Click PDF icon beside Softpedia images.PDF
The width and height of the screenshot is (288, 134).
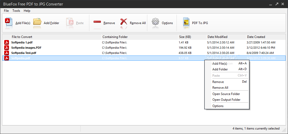(x=7, y=48)
